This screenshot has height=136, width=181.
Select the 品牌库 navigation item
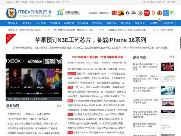tap(154, 23)
